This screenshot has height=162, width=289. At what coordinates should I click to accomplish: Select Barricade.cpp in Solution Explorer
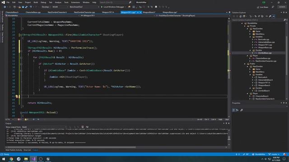click(264, 40)
